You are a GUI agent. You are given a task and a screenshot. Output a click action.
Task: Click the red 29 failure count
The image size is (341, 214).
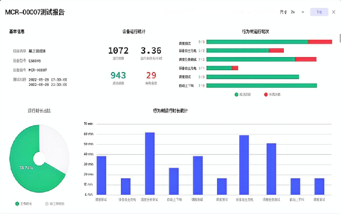(x=151, y=75)
